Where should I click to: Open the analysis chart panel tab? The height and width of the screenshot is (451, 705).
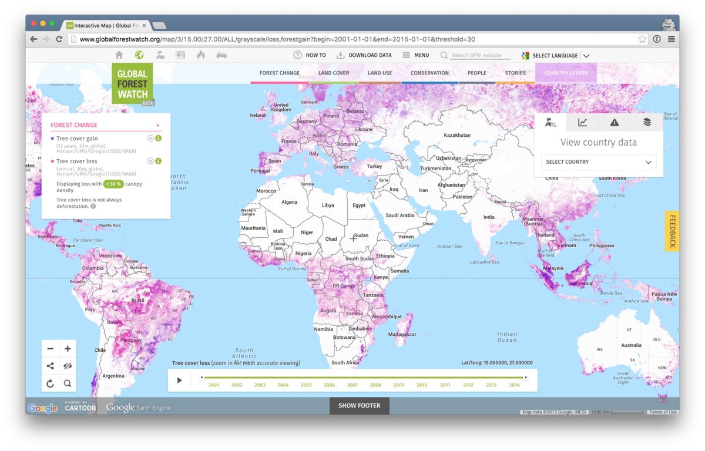(582, 122)
